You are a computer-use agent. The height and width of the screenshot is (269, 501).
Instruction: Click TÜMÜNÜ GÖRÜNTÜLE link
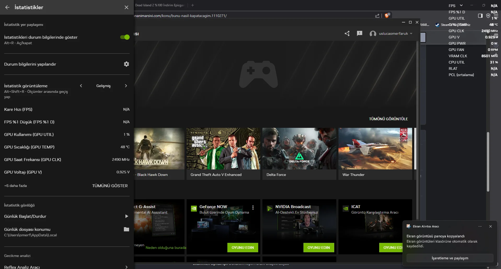click(x=388, y=119)
